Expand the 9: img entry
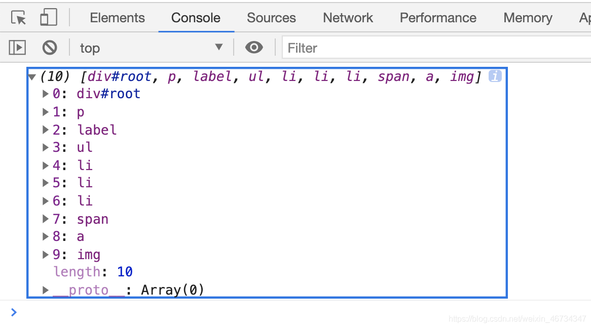This screenshot has height=328, width=591. [x=45, y=255]
